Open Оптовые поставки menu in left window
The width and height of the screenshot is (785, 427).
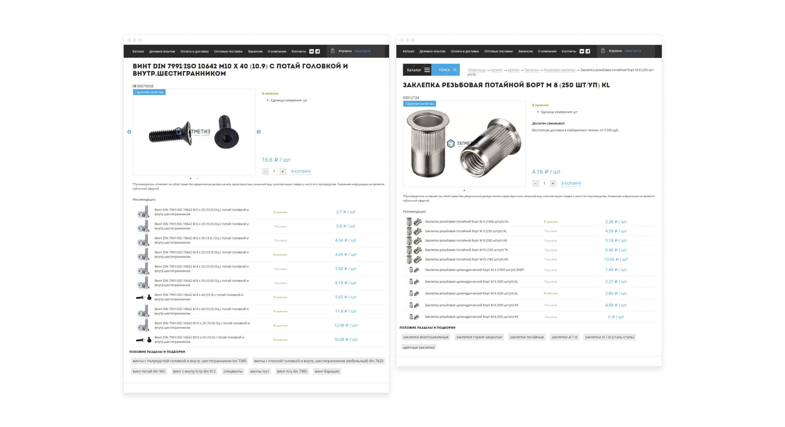(228, 51)
